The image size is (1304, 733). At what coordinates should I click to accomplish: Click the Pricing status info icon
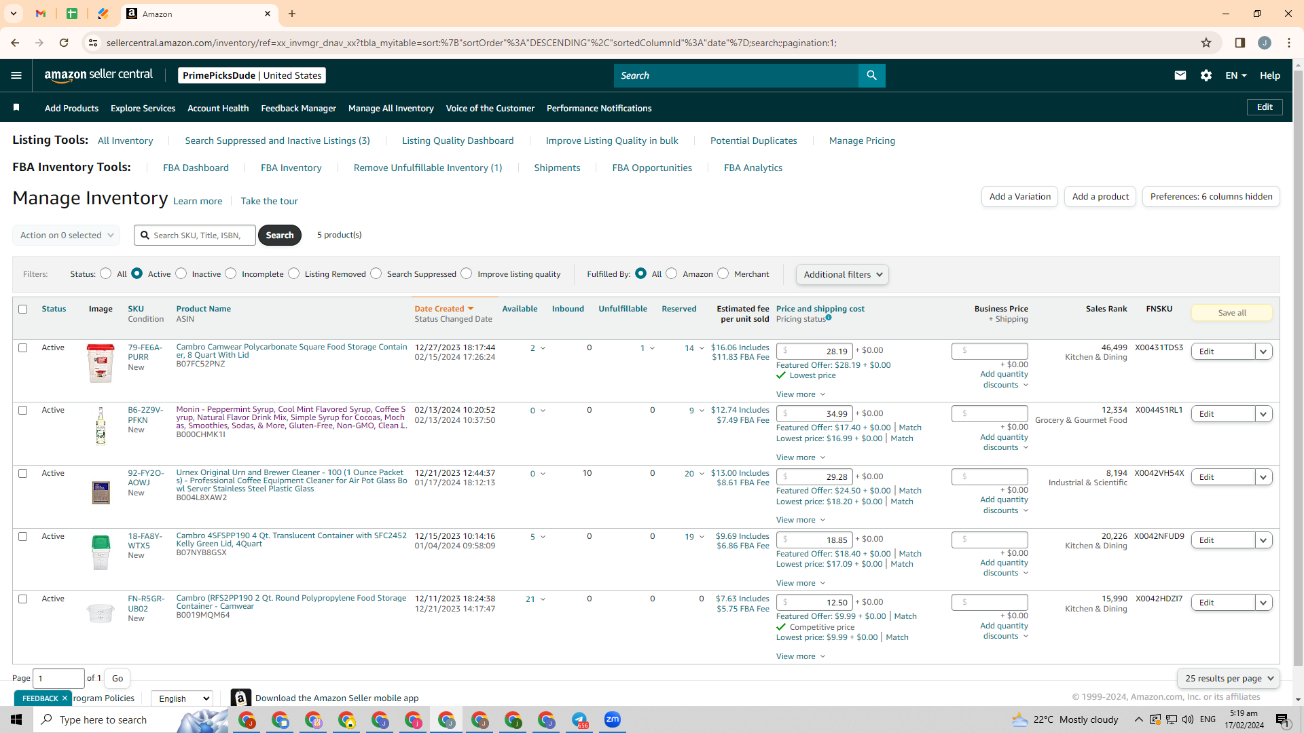click(829, 318)
